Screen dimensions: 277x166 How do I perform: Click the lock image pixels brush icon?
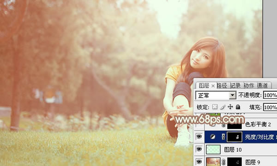click(223, 107)
